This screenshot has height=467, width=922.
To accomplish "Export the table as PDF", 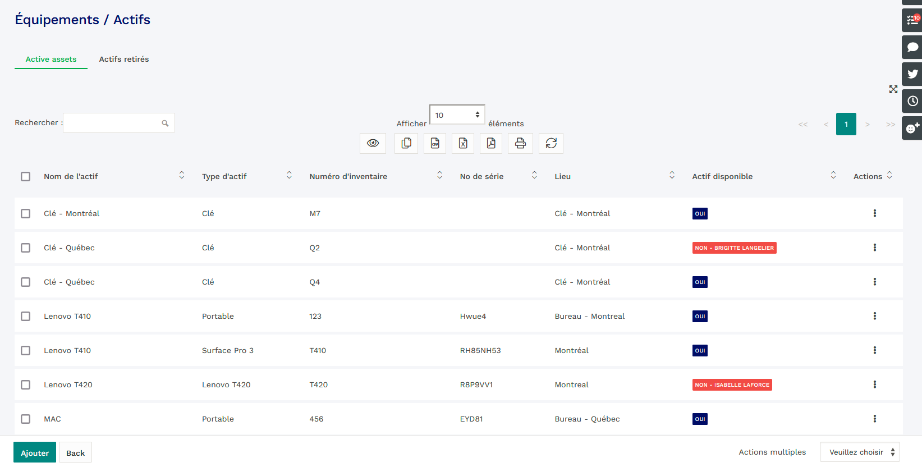I will tap(491, 144).
